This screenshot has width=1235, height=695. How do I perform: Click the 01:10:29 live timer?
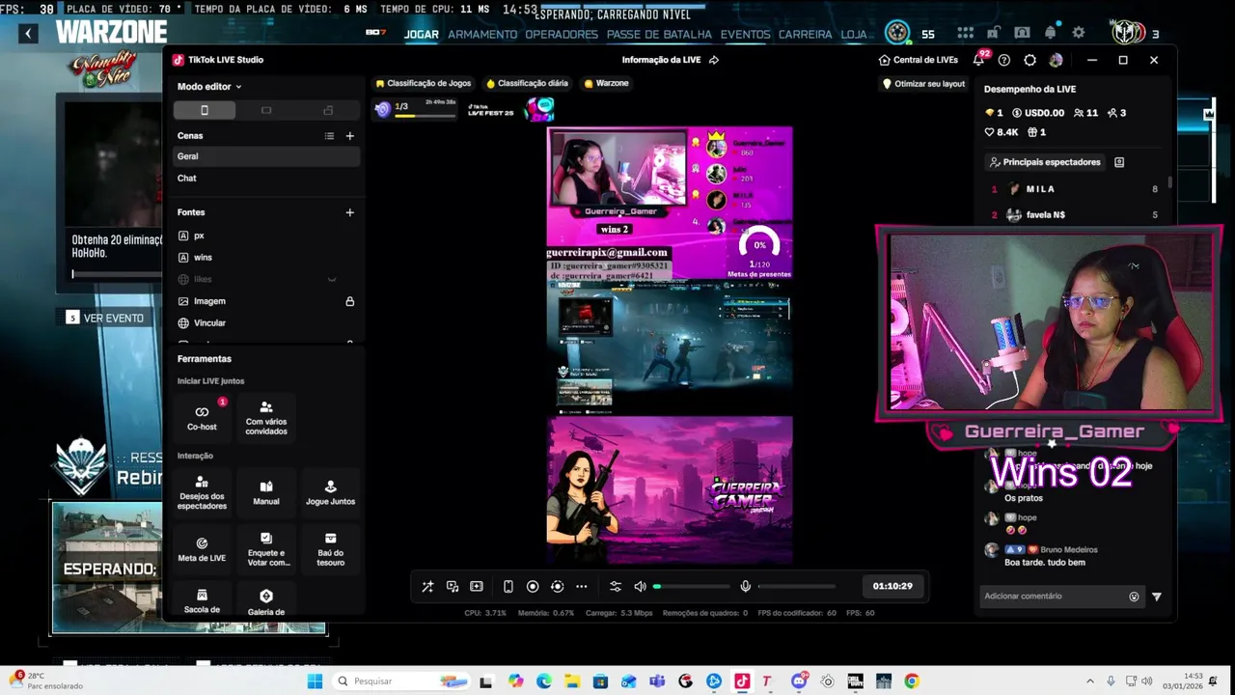click(892, 587)
